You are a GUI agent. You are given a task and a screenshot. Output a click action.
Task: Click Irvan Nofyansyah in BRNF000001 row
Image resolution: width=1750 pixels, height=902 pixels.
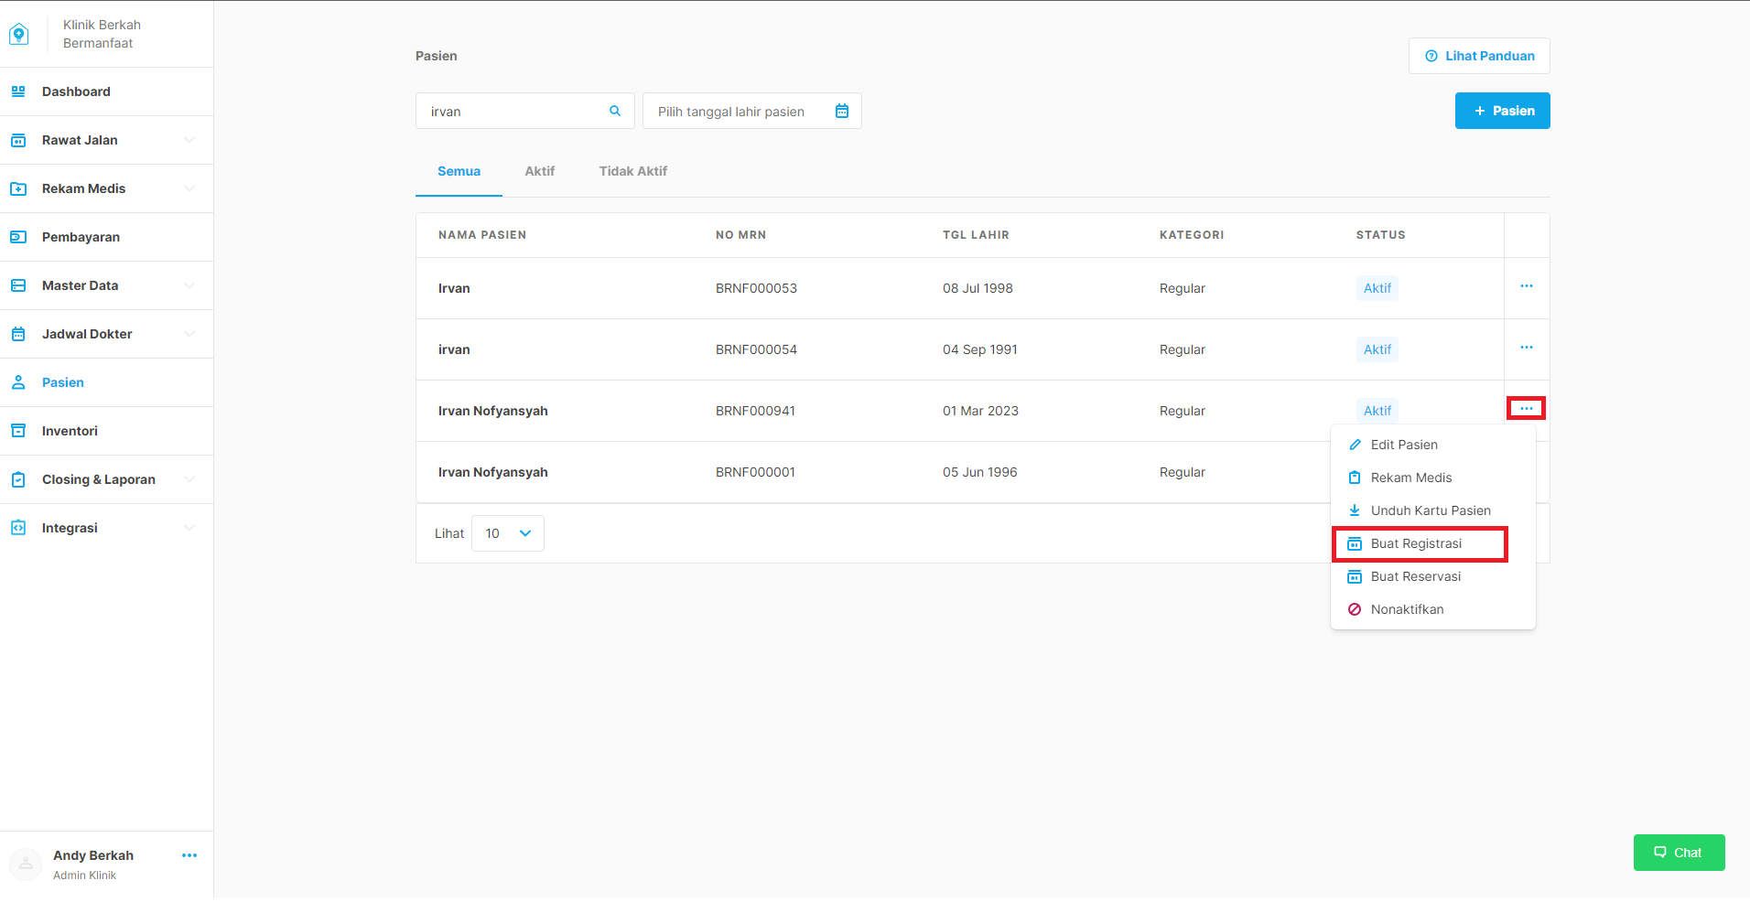[x=493, y=472]
